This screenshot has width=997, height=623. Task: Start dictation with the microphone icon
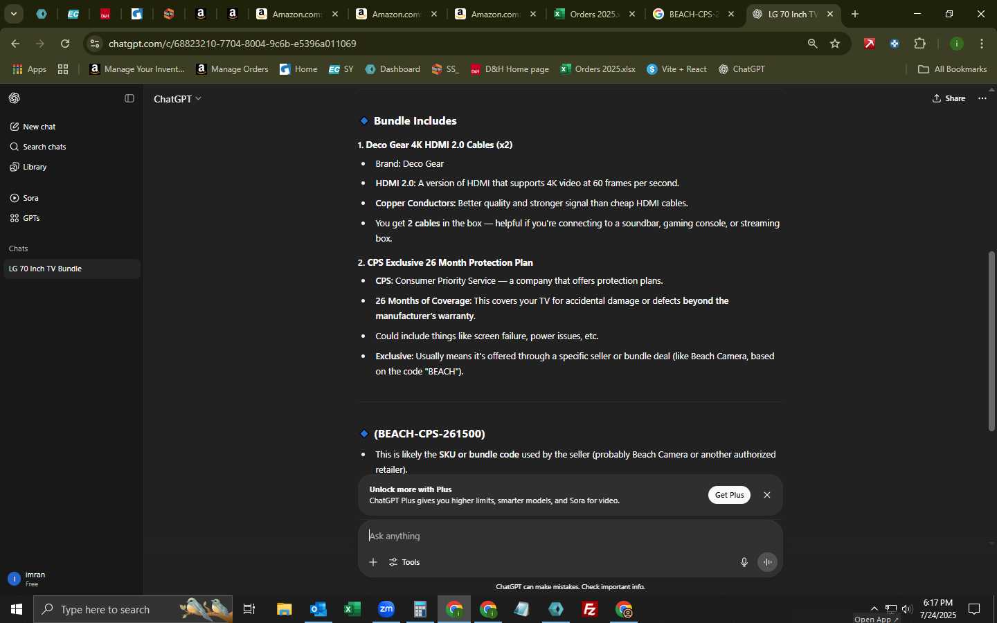pyautogui.click(x=744, y=562)
